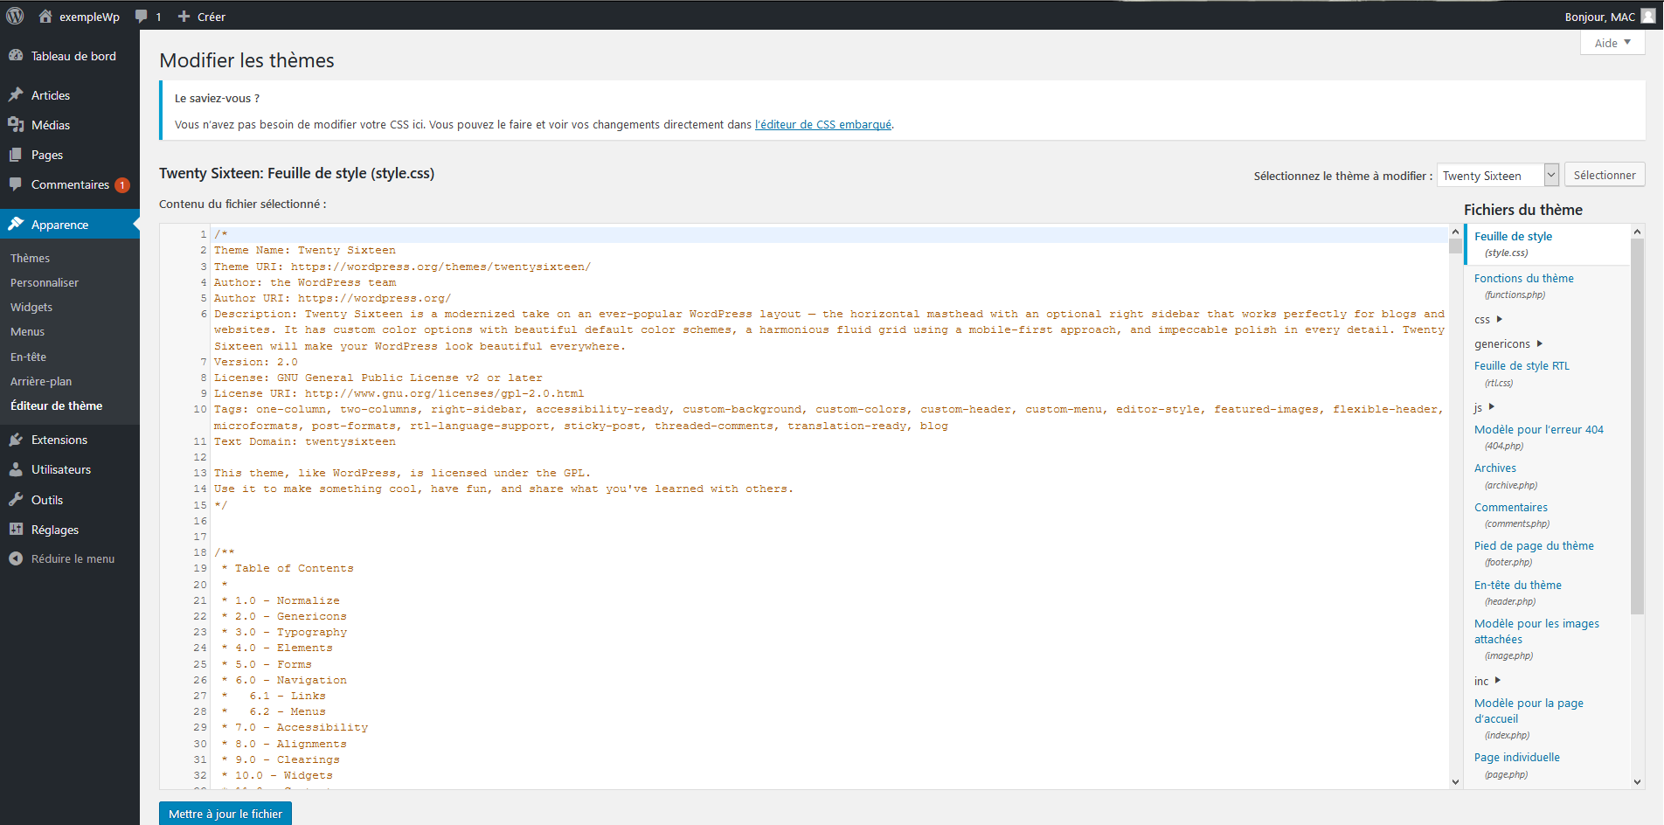
Task: Click line 2 Theme Name in editor
Action: [x=305, y=250]
